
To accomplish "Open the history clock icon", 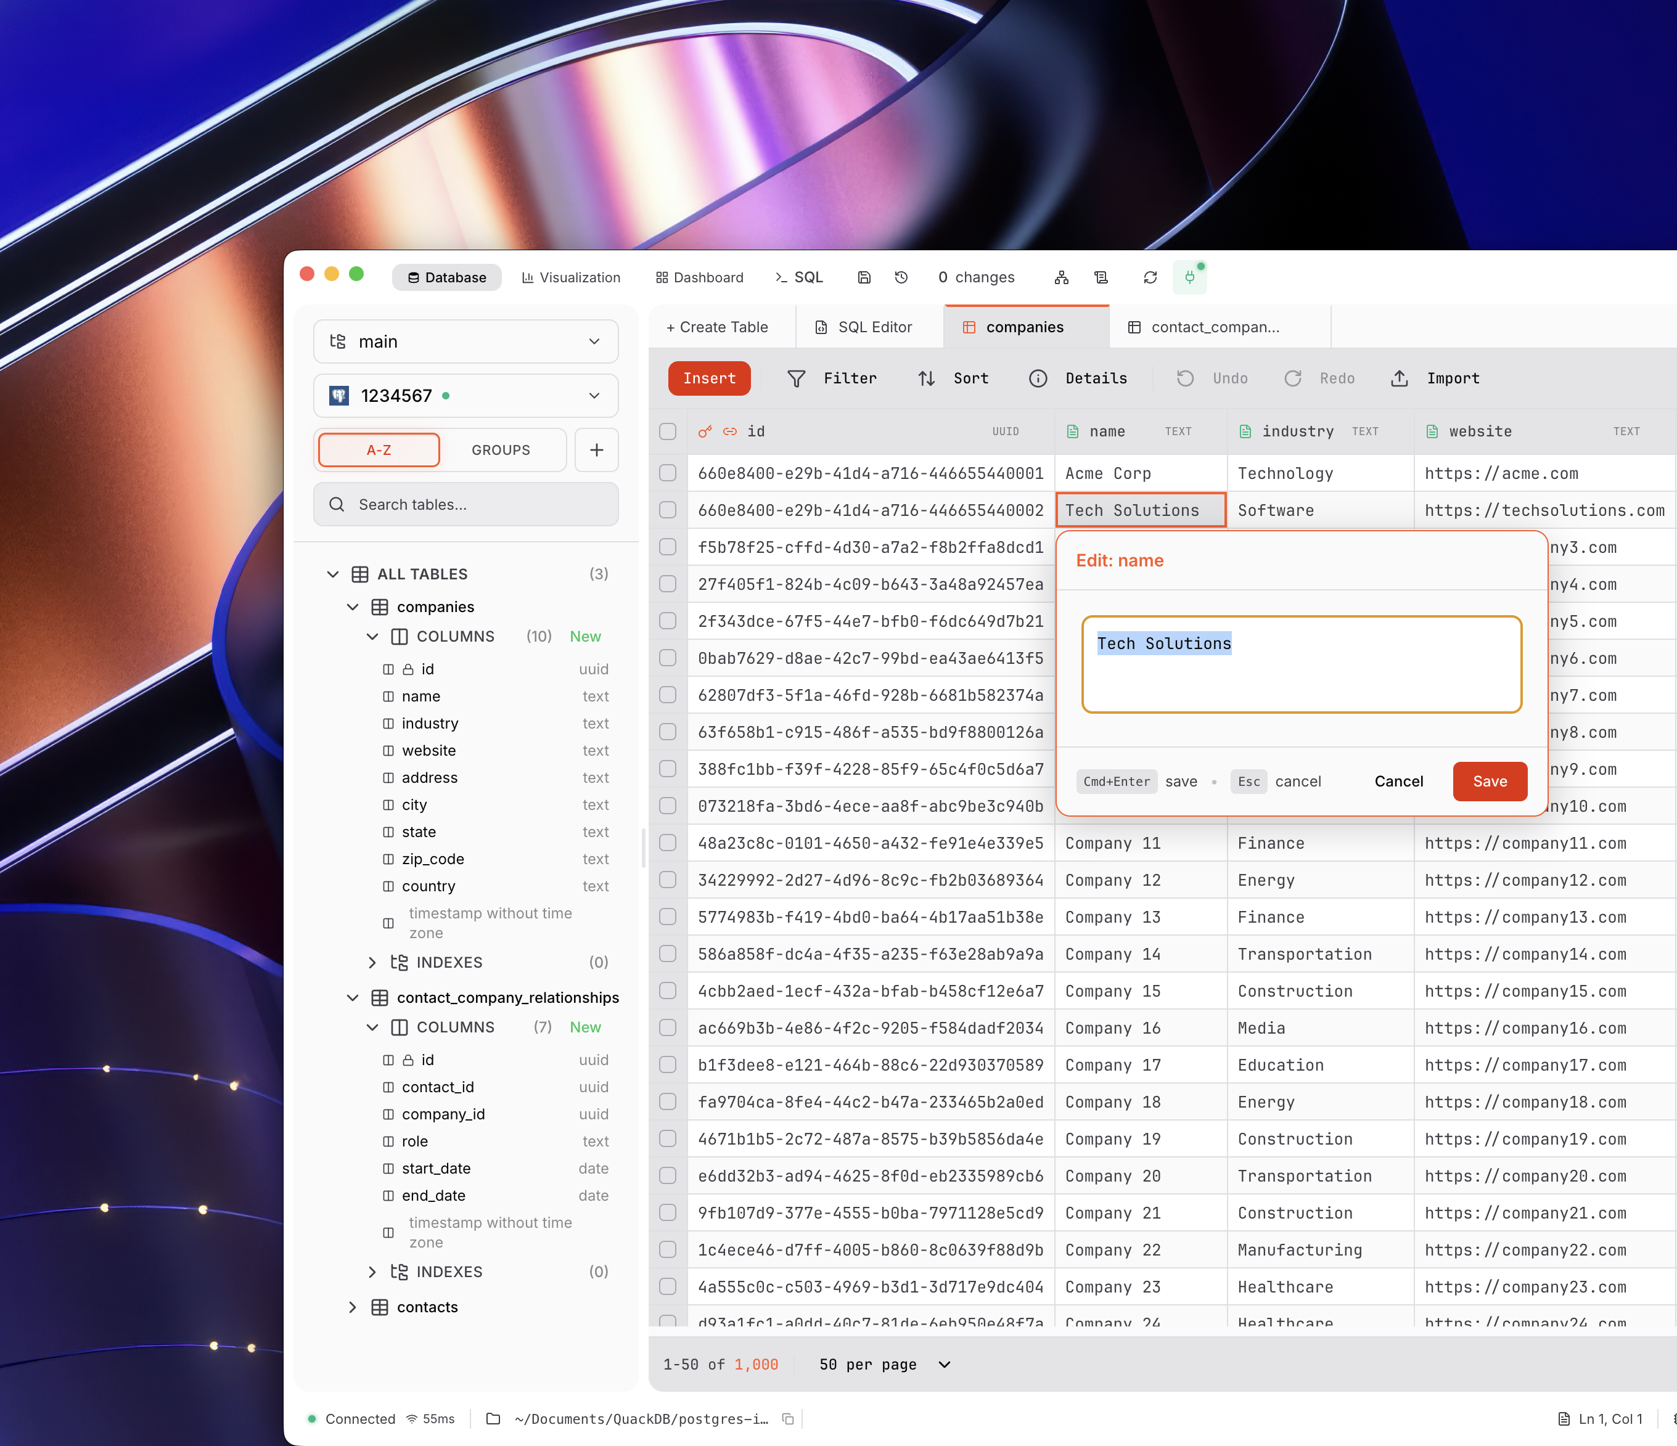I will 901,277.
